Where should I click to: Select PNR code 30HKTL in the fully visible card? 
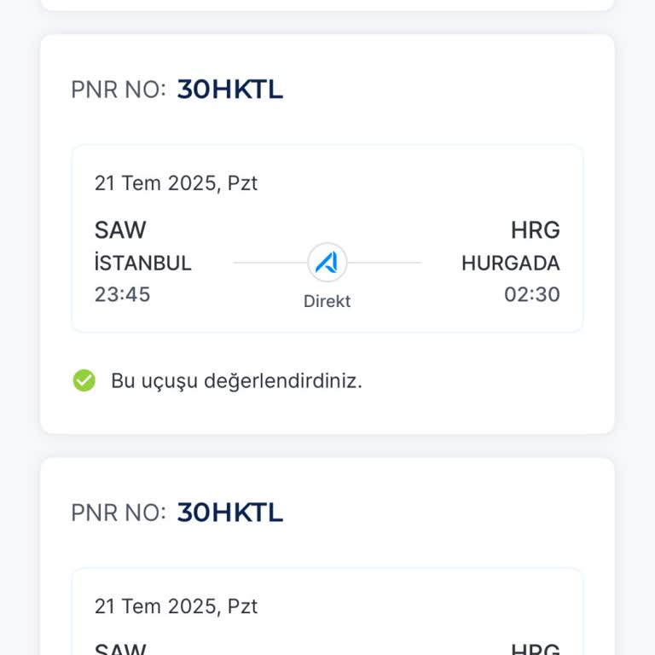pos(229,90)
